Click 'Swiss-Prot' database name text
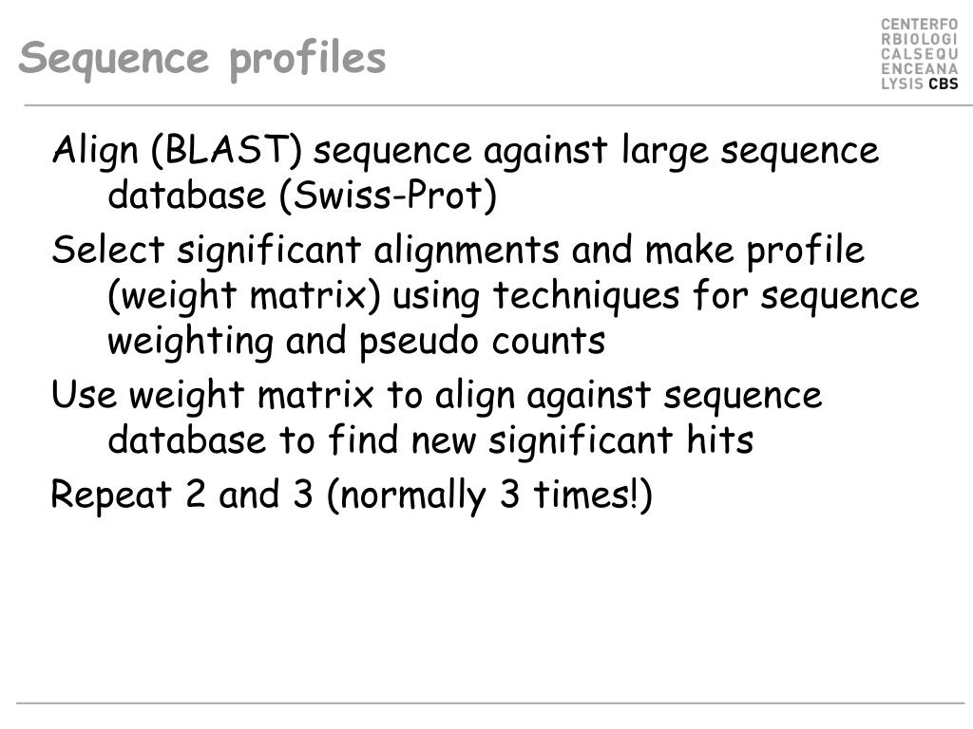 [388, 196]
